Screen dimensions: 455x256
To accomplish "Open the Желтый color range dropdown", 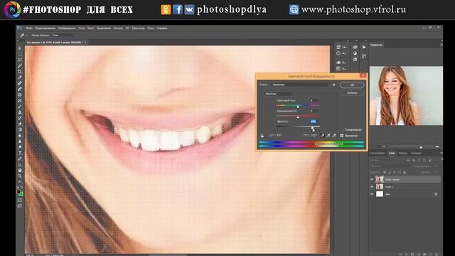I will click(x=279, y=94).
